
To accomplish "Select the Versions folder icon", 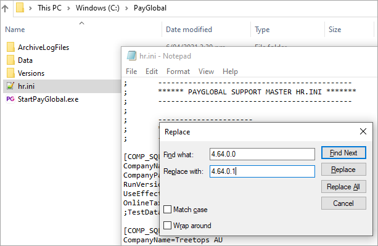I will pos(10,73).
